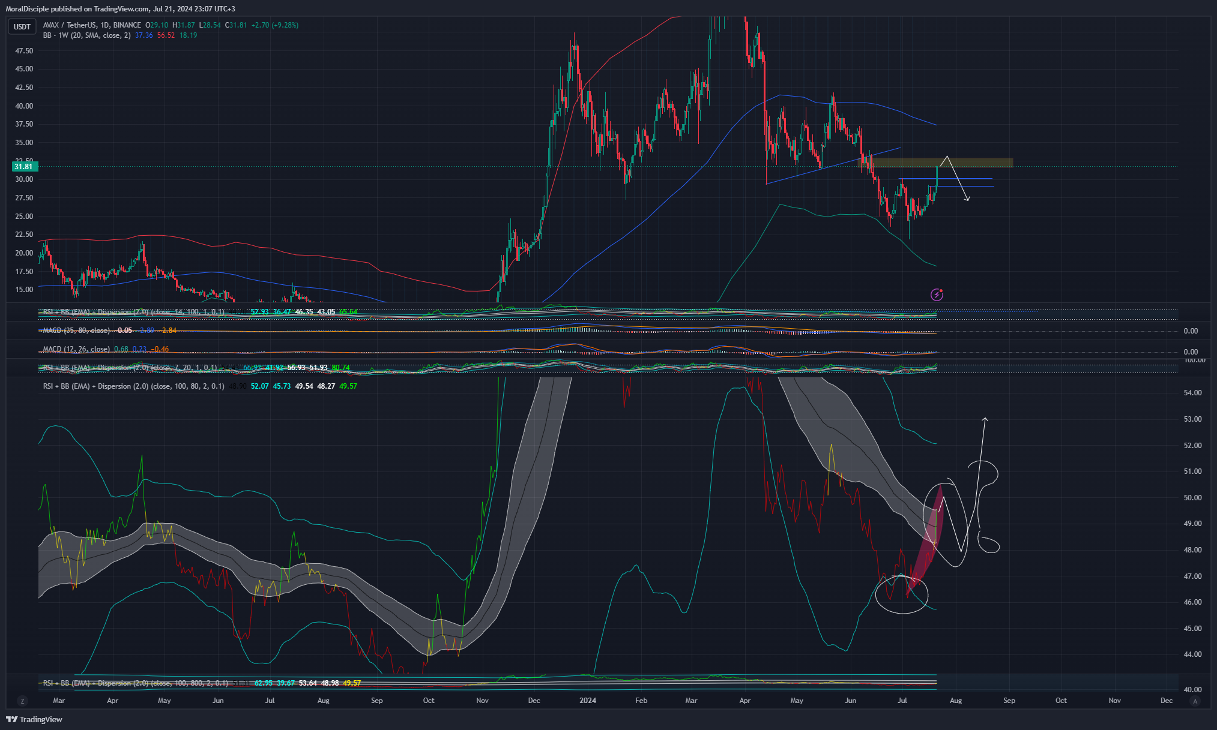1217x730 pixels.
Task: Click the 30.00 price axis label
Action: tap(24, 179)
